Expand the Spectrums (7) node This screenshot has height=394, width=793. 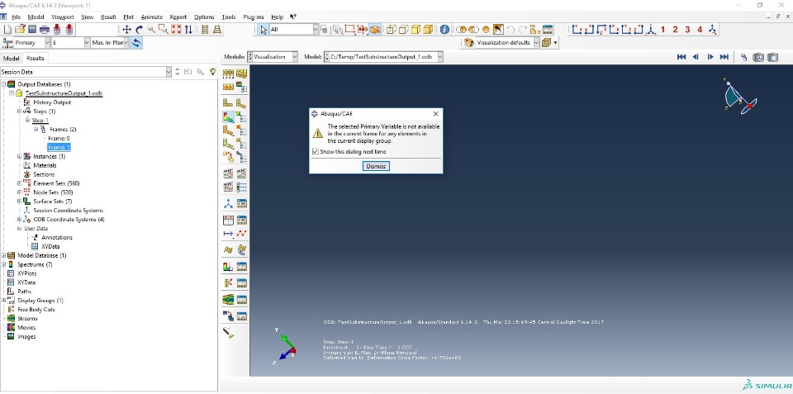coord(3,264)
